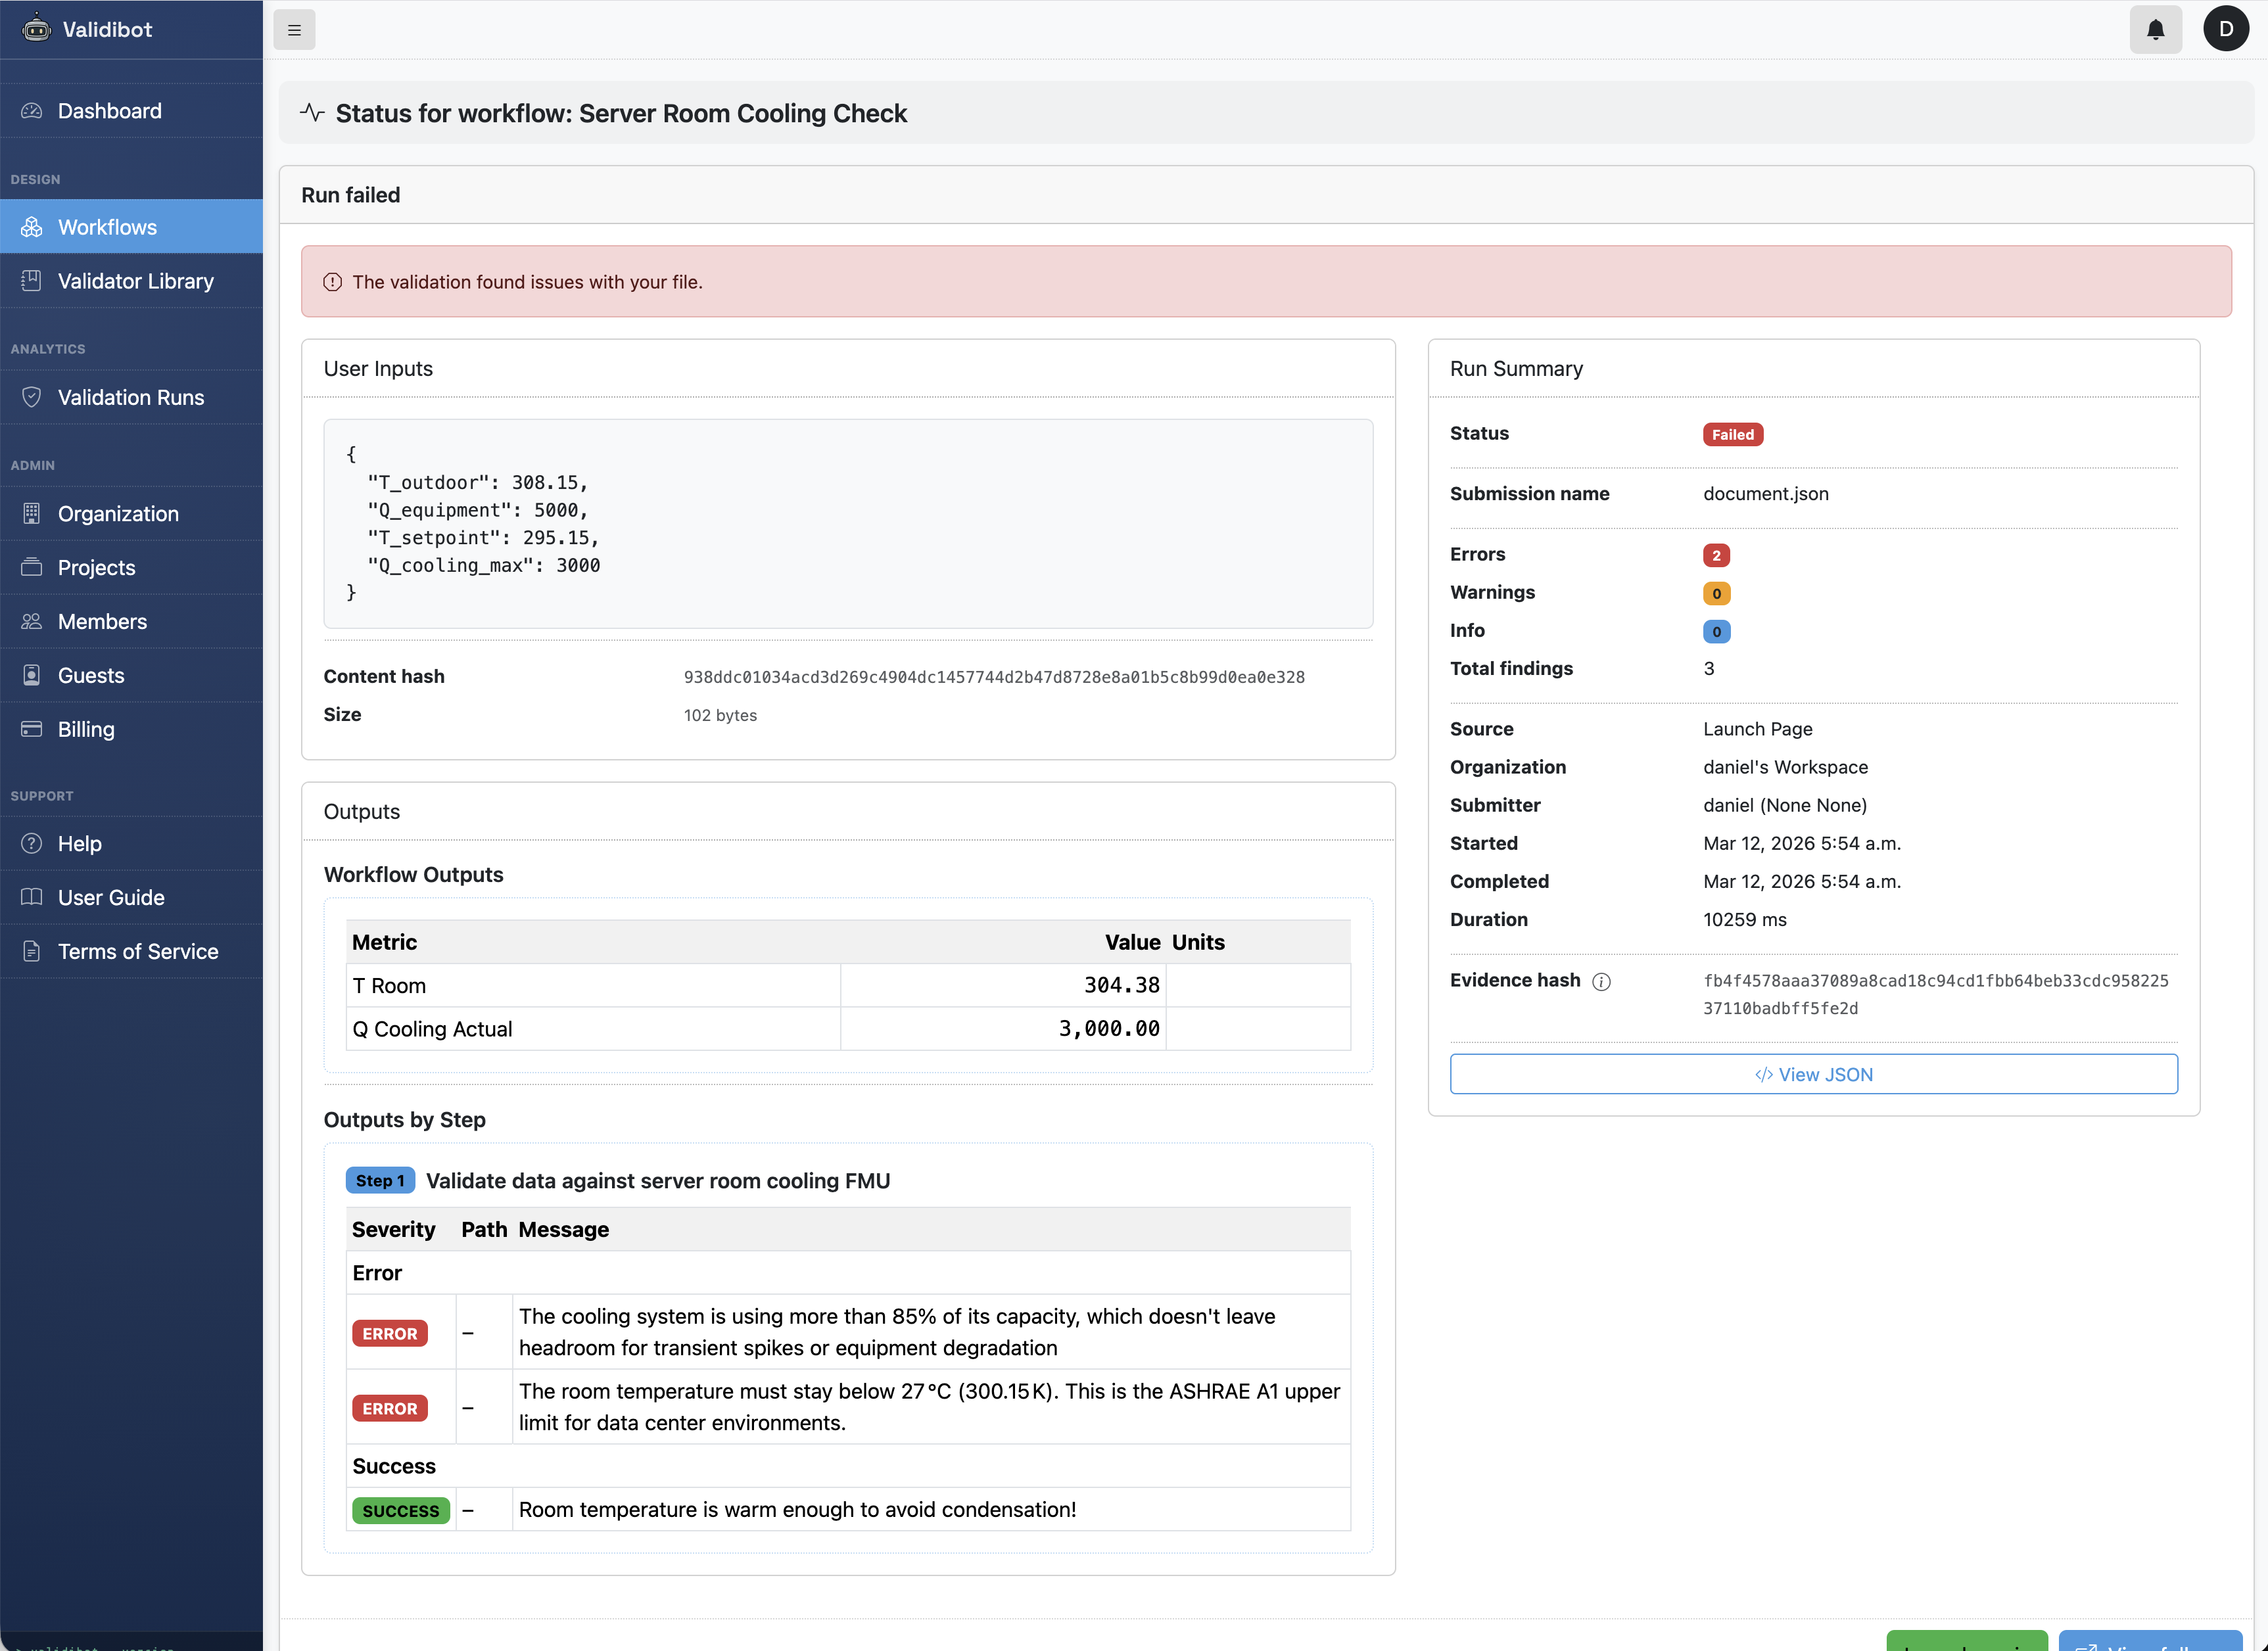Image resolution: width=2268 pixels, height=1651 pixels.
Task: Open the user avatar menu labeled D
Action: tap(2226, 29)
